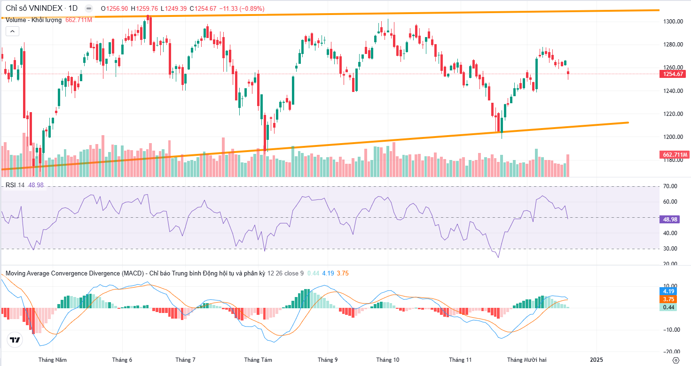Click the volume legend value 662.711M
Screen dimensions: 691x366
point(79,20)
